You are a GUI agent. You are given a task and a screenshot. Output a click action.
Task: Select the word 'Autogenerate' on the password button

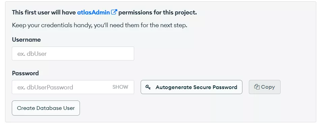pyautogui.click(x=174, y=87)
